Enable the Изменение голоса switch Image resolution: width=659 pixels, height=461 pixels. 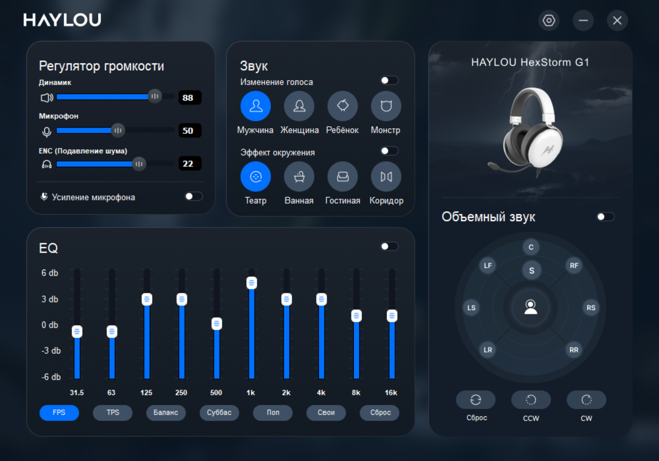click(390, 80)
